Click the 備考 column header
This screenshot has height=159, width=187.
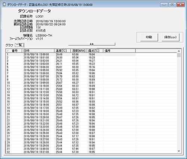(119, 51)
